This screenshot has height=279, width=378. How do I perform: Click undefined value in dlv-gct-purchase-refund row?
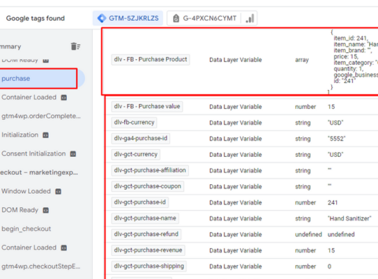[341, 234]
